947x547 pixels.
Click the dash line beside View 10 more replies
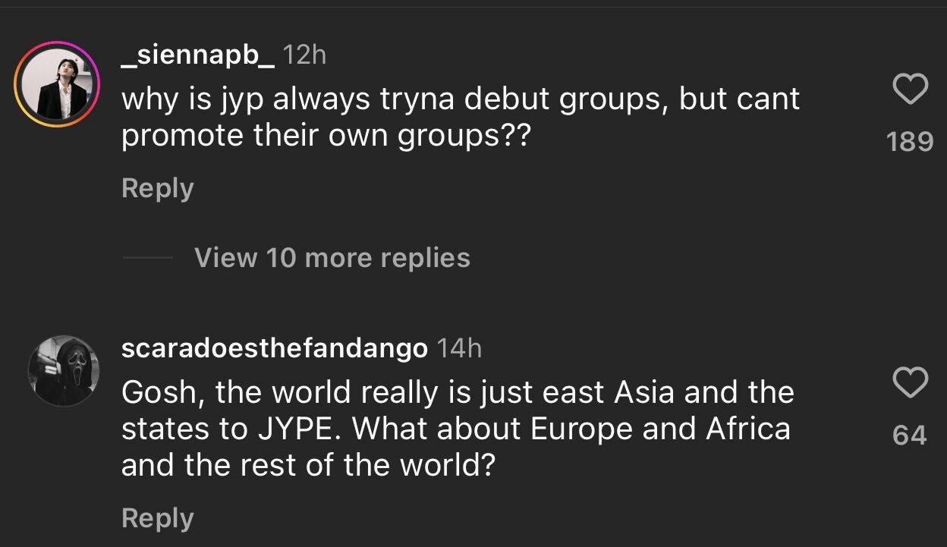(147, 258)
